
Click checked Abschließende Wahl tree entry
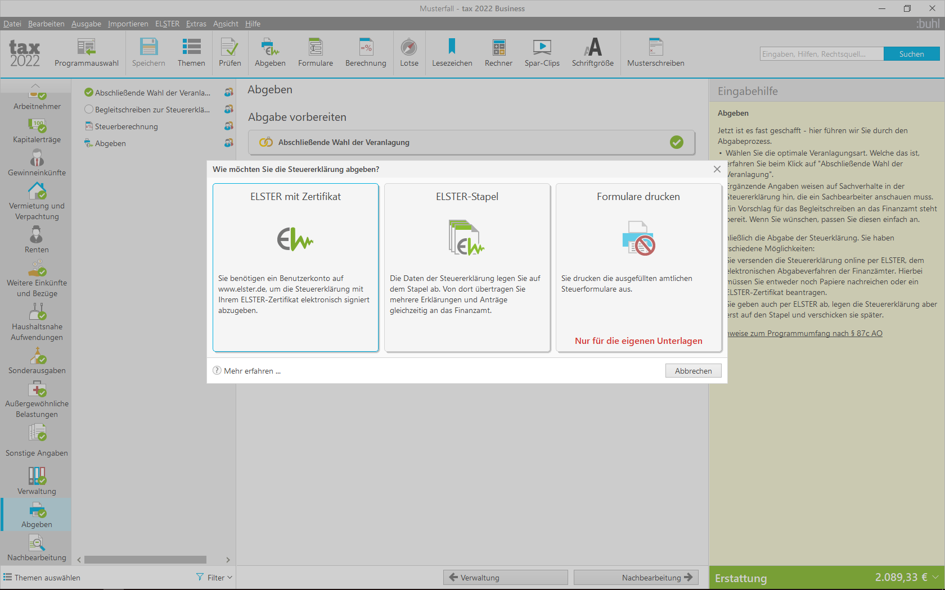click(152, 93)
